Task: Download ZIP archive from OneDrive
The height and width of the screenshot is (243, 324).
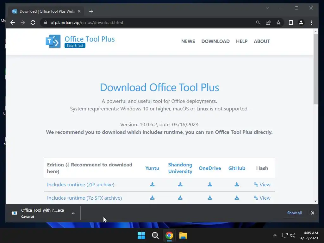Action: click(210, 184)
